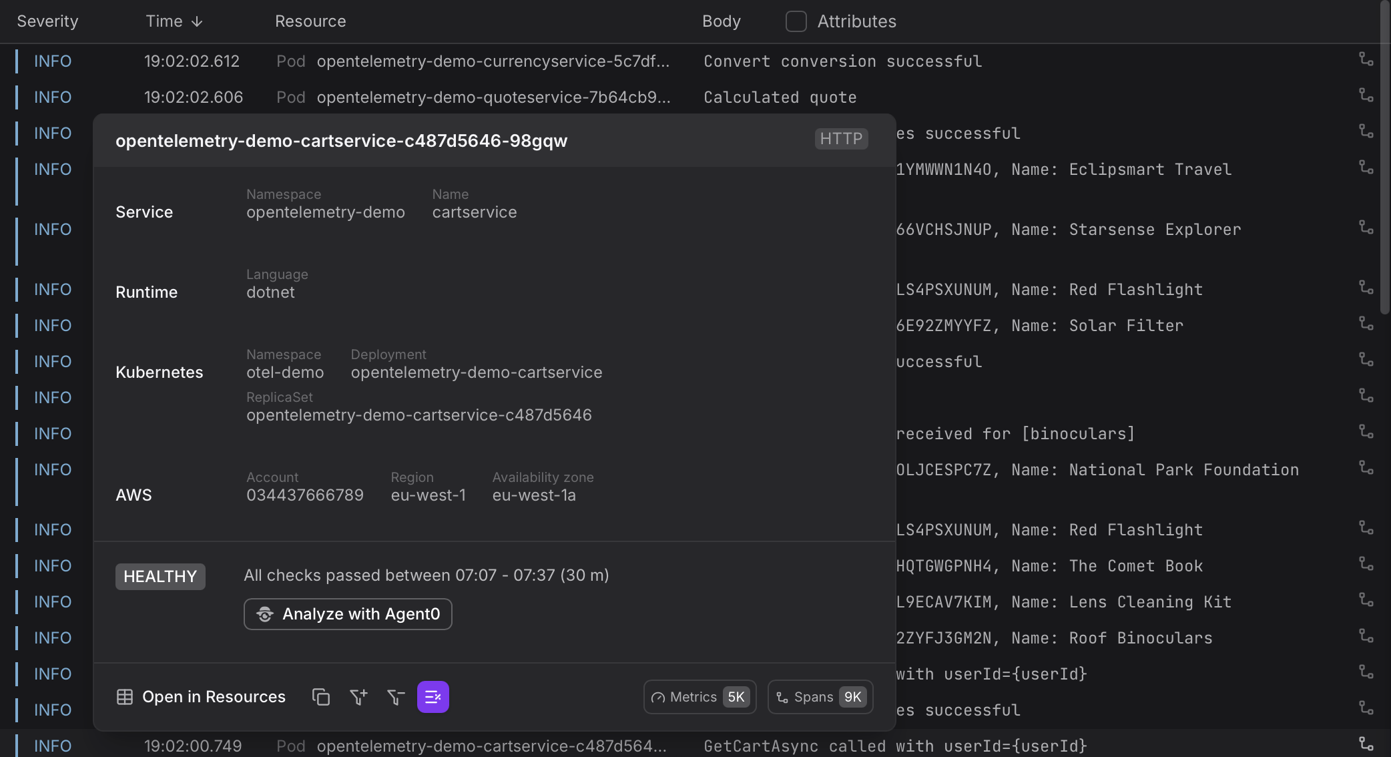Switch to the Metrics 5K view
Image resolution: width=1391 pixels, height=757 pixels.
[698, 697]
